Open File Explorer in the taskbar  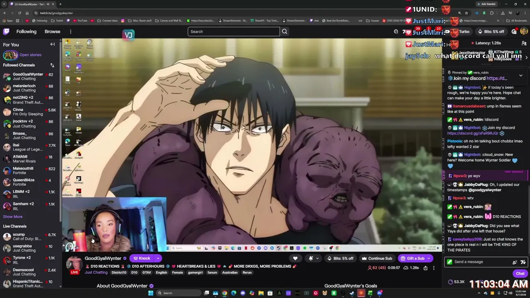point(261,293)
